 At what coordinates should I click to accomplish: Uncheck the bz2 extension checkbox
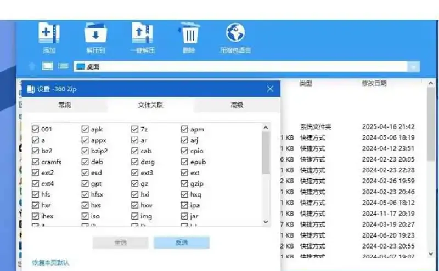click(x=35, y=151)
